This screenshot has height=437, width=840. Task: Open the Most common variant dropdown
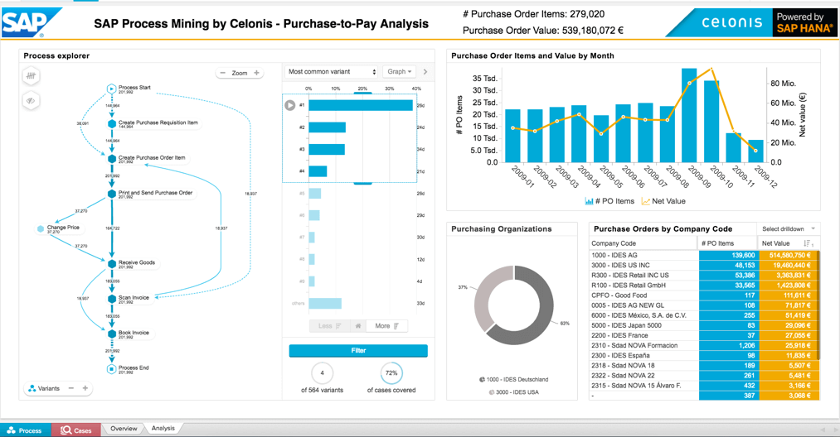click(331, 72)
